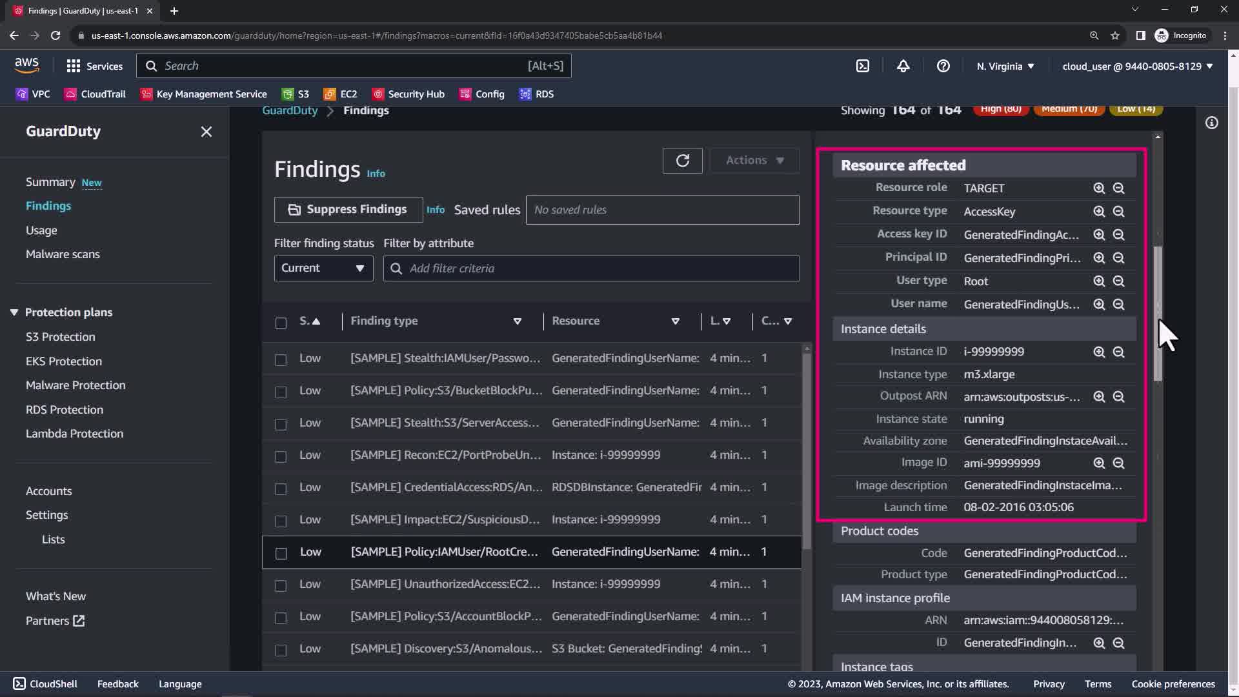This screenshot has width=1239, height=697.
Task: Open the notifications bell icon
Action: pos(903,66)
